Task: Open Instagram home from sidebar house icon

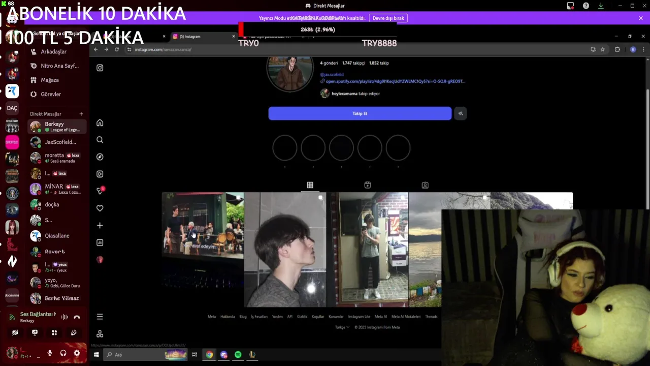Action: 100,123
